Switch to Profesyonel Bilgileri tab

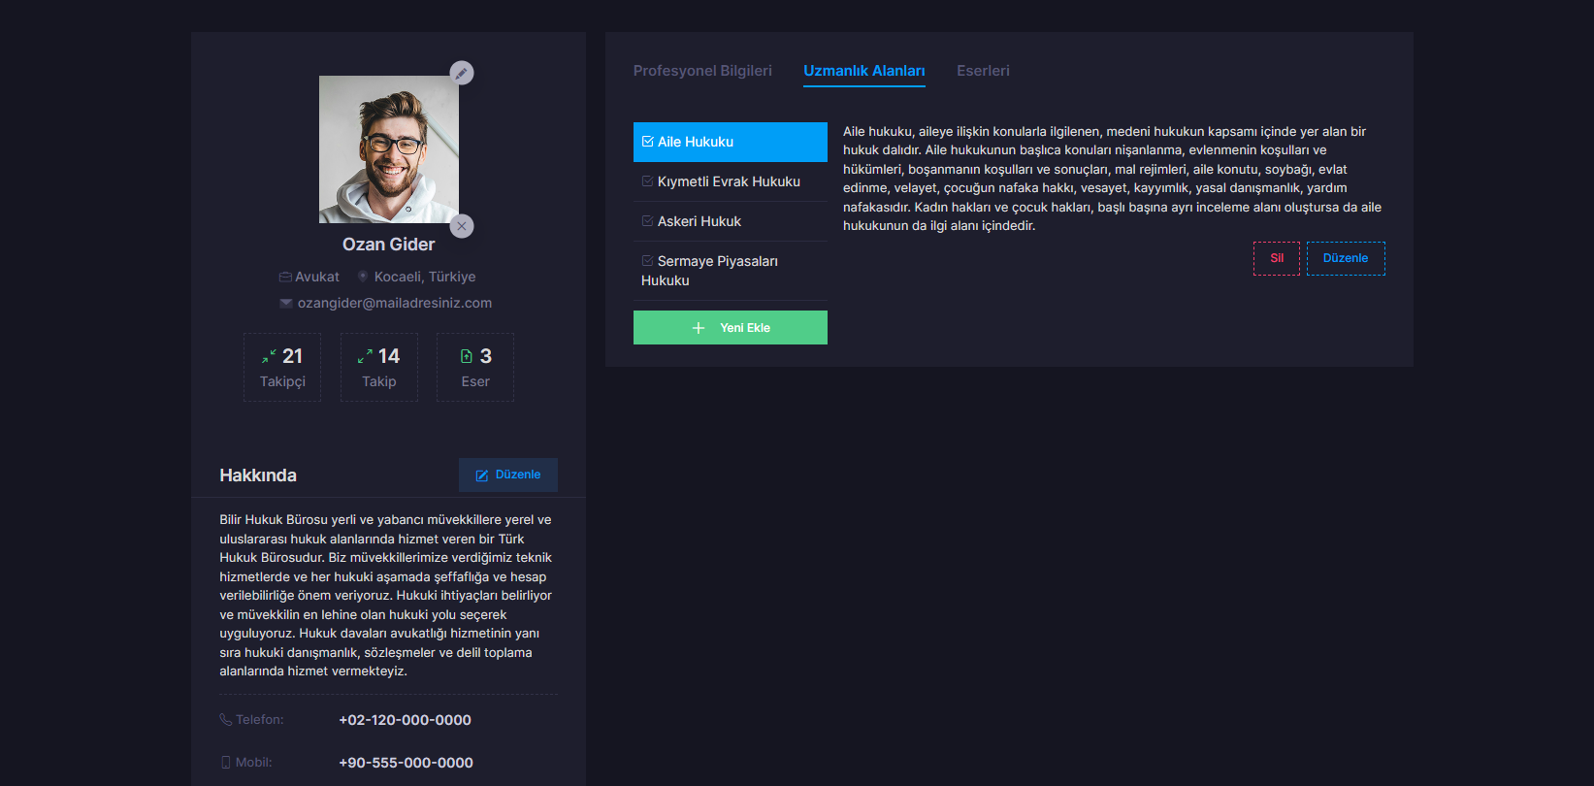tap(702, 71)
